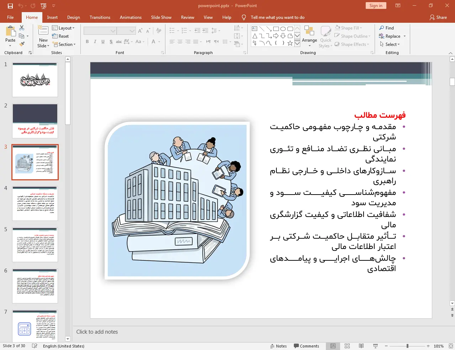The image size is (455, 350).
Task: Select the star shape in gallery
Action: tap(290, 43)
